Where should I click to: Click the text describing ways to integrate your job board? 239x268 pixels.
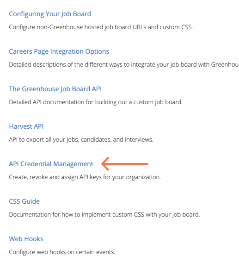point(124,65)
